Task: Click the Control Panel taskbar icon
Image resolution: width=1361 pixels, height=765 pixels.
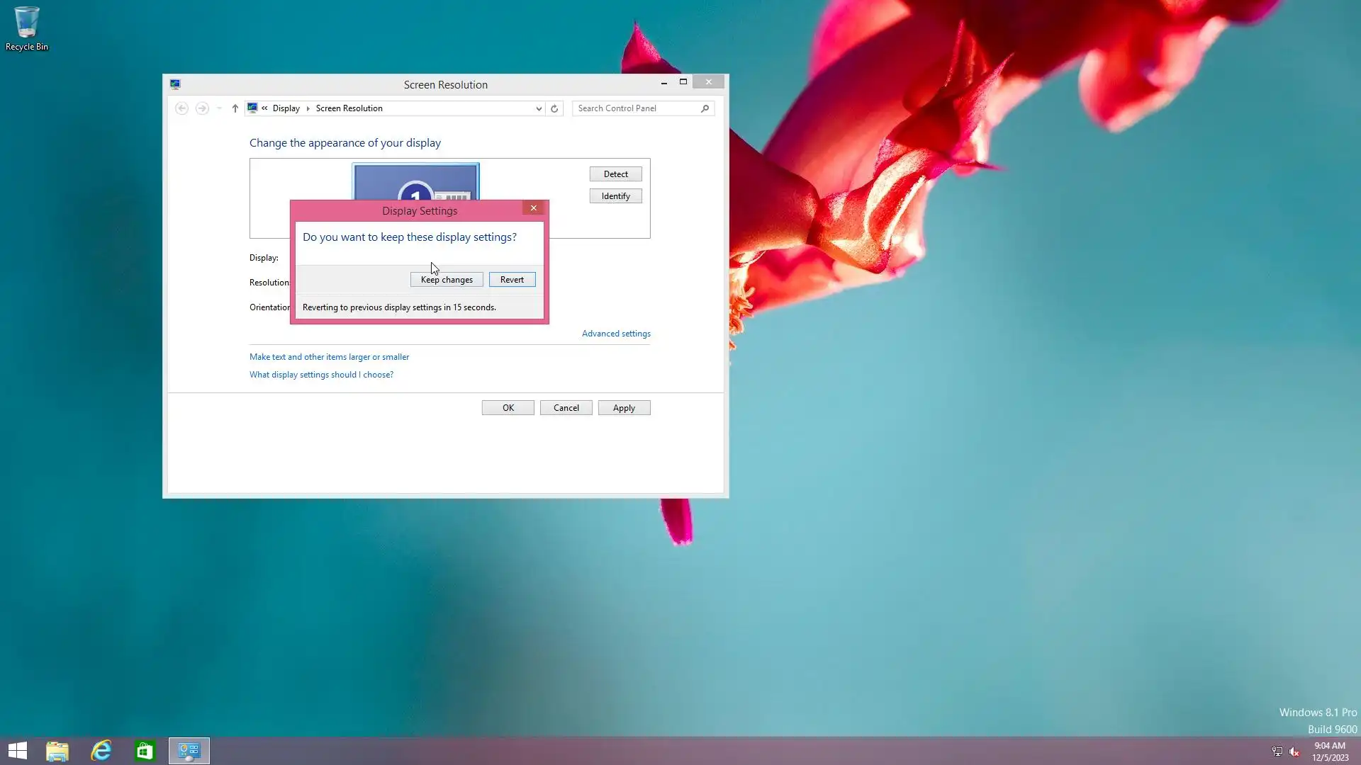Action: (189, 751)
